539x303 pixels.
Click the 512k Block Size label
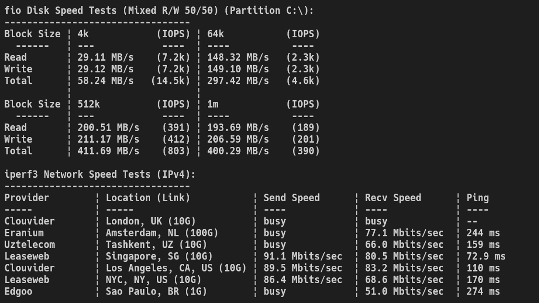32,104
